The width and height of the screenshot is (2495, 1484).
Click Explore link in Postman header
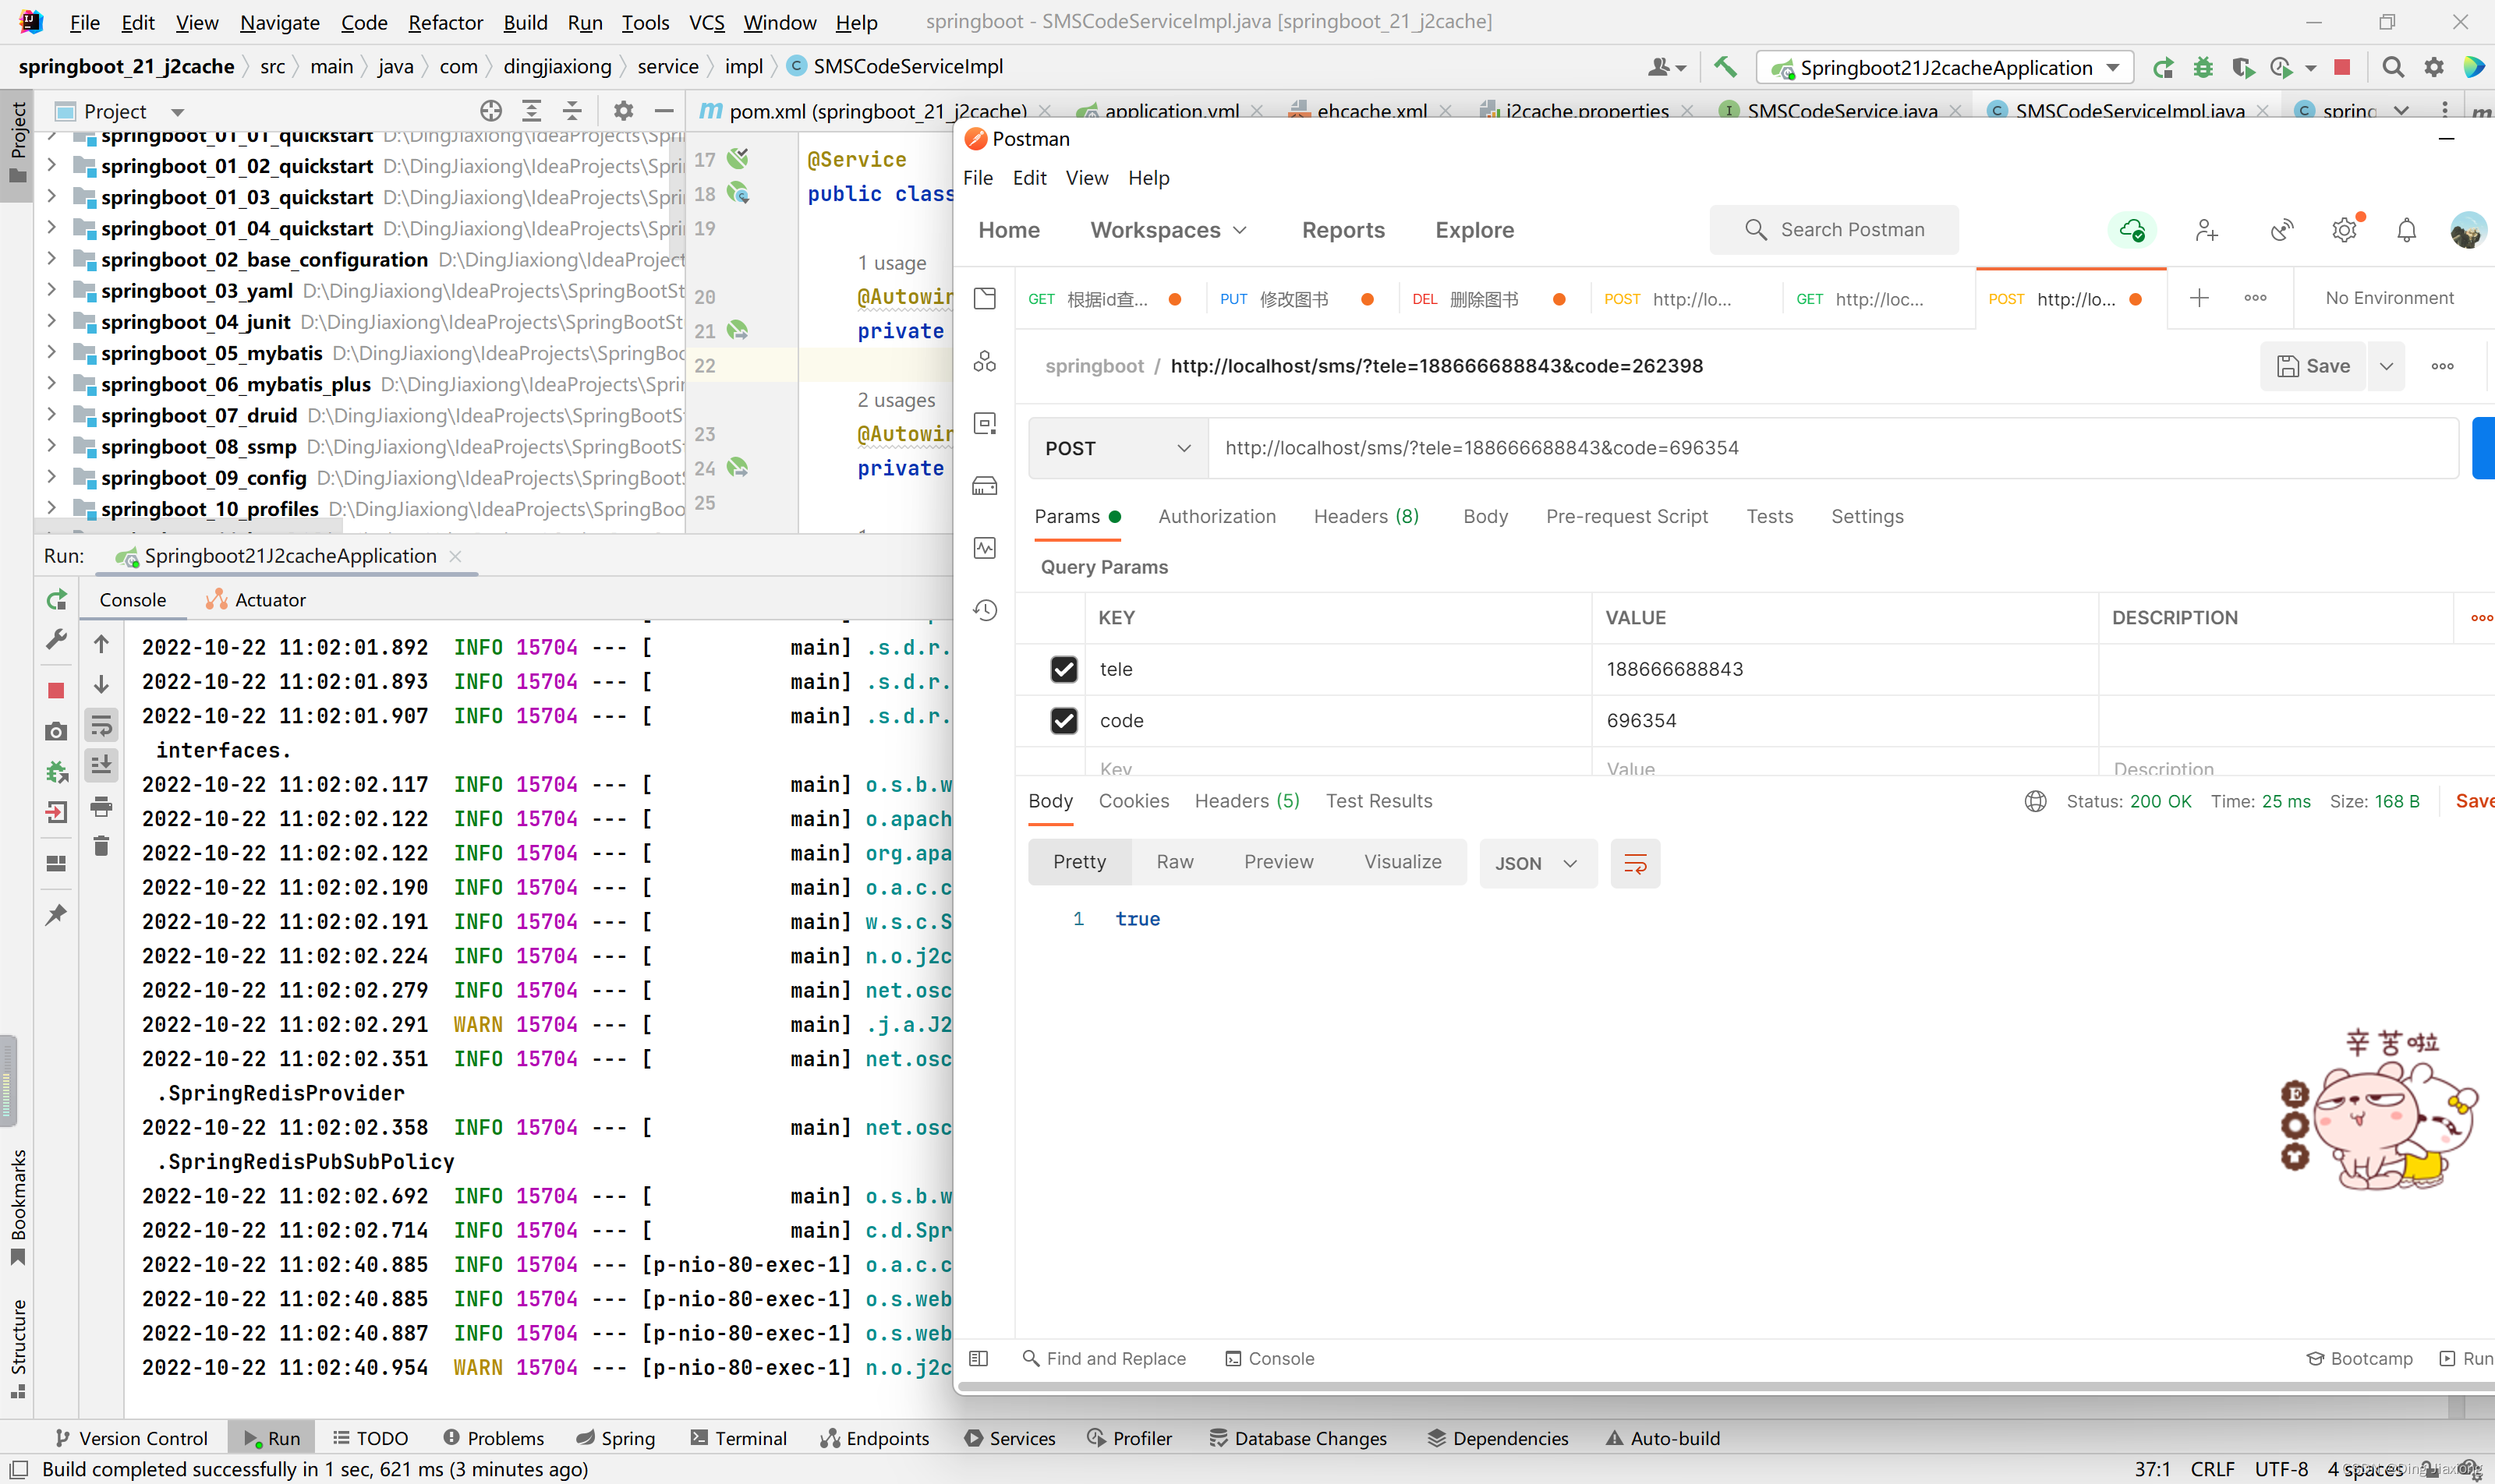click(x=1474, y=230)
